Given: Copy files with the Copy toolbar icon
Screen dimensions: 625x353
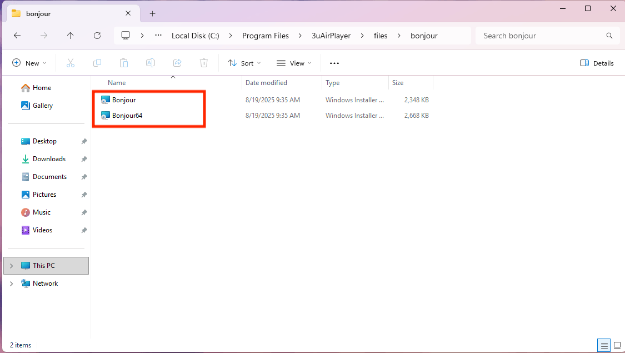Looking at the screenshot, I should (97, 62).
